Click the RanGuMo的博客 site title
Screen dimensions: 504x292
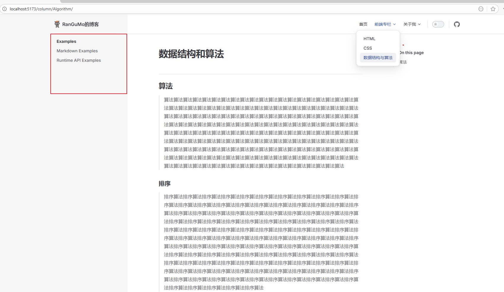tap(81, 24)
